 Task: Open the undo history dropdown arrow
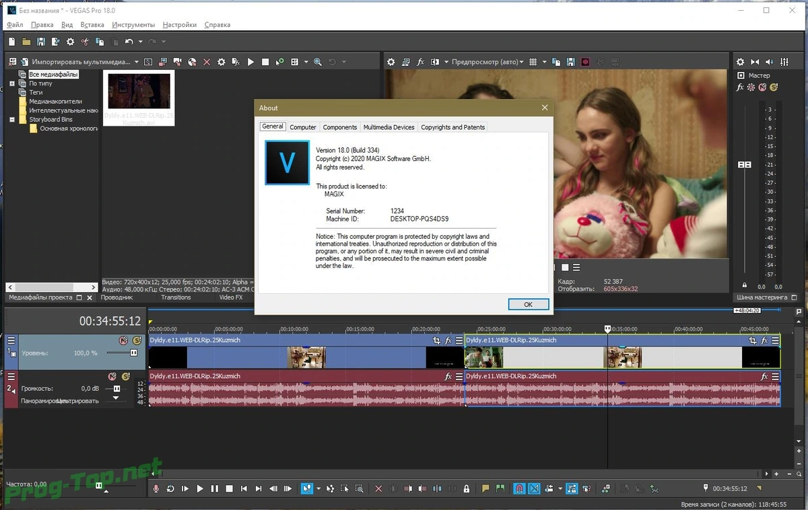click(140, 42)
